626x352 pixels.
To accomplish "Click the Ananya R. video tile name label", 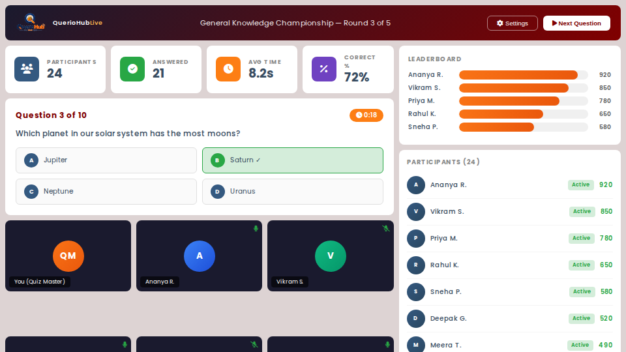I will 160,282.
